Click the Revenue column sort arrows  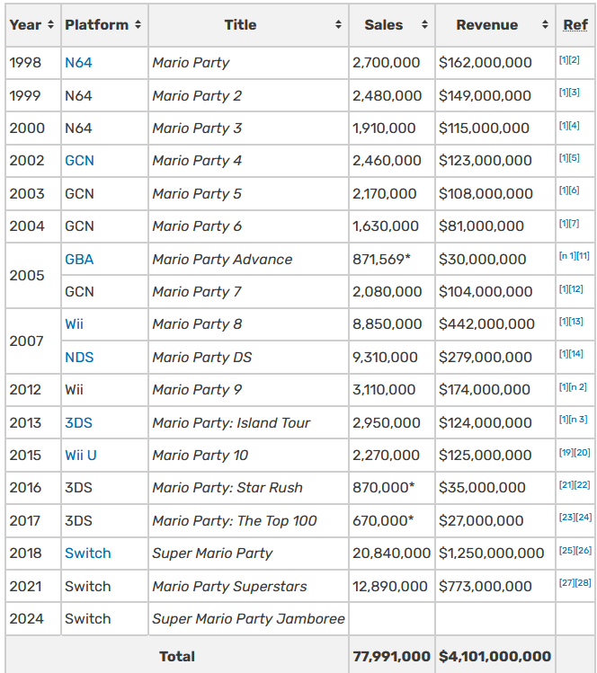545,25
